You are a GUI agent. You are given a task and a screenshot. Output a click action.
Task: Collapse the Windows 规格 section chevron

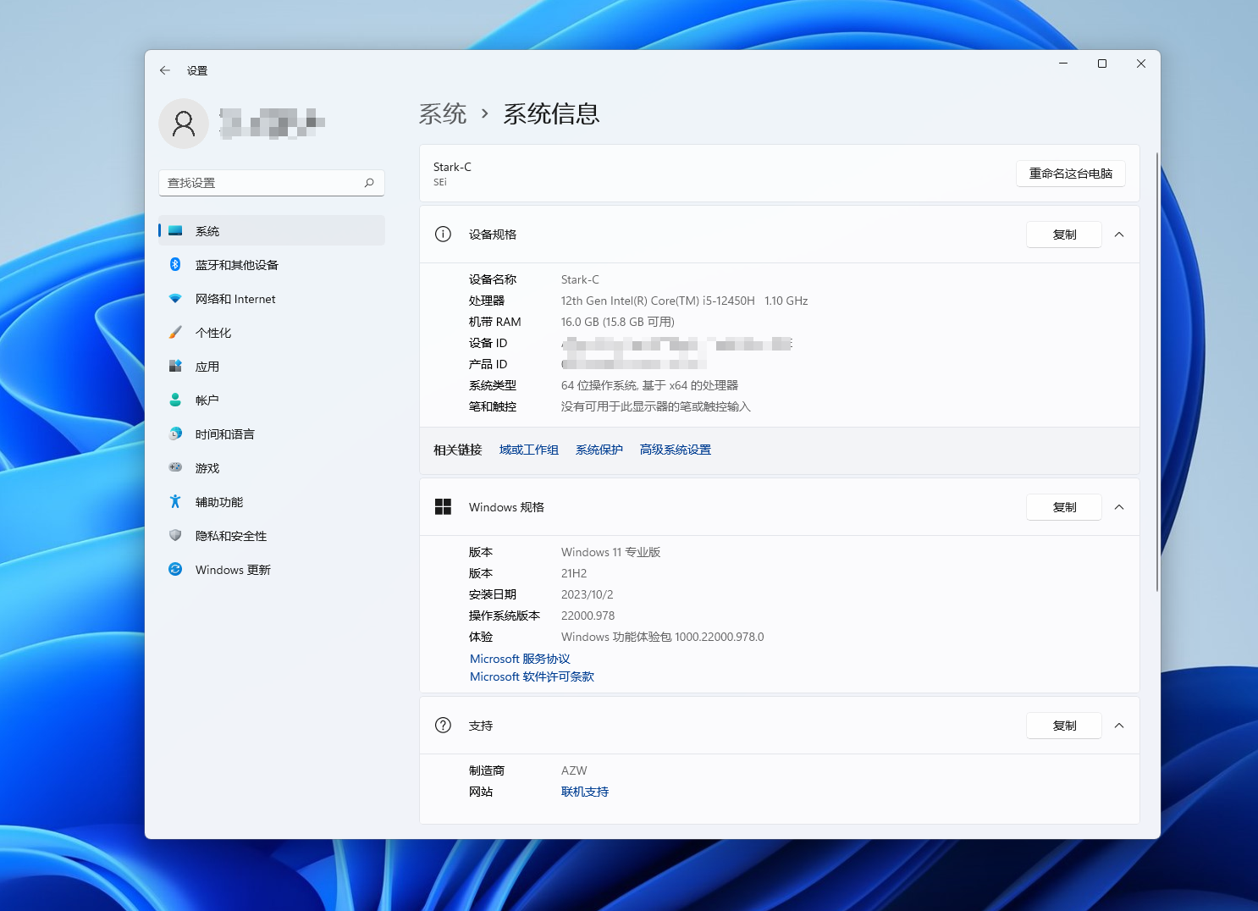click(1119, 507)
